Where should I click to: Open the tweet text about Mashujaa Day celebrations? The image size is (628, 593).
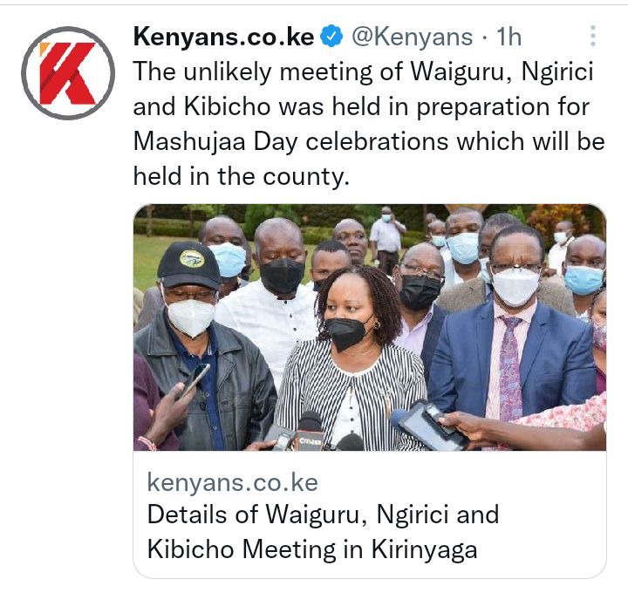tap(368, 124)
